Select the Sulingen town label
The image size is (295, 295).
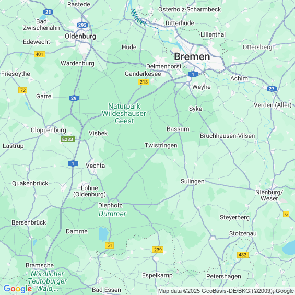193,181
